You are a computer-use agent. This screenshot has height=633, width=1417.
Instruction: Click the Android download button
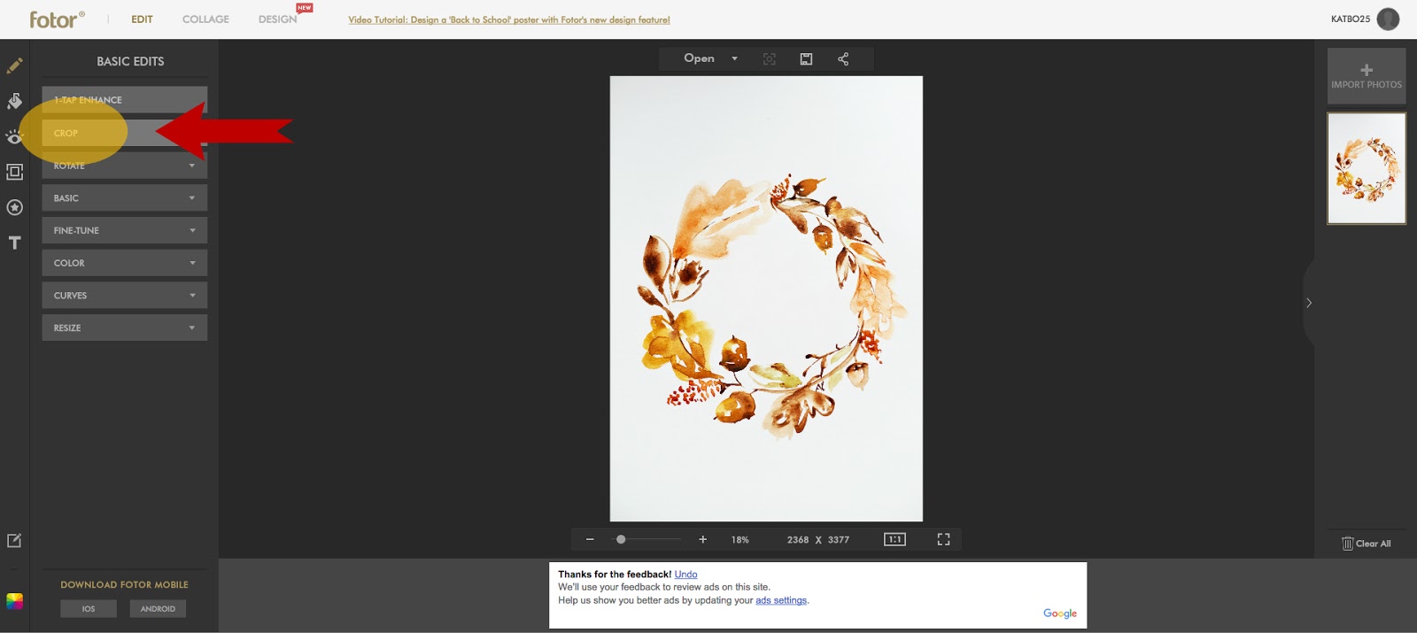coord(158,608)
